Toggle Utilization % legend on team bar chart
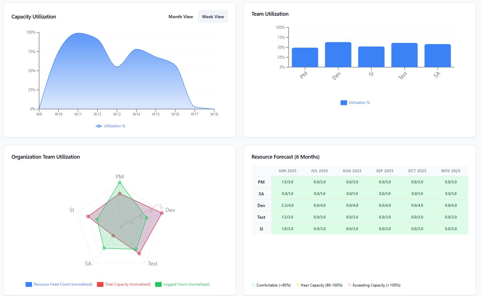Image resolution: width=481 pixels, height=296 pixels. coord(355,103)
